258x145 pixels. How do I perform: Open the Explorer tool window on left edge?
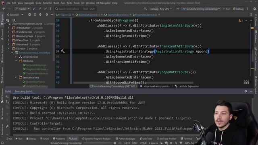click(2, 19)
